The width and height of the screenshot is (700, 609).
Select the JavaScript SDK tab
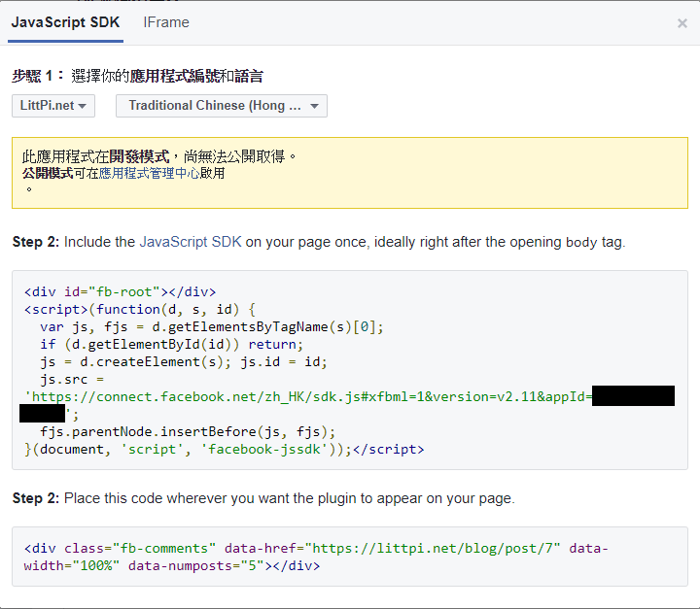66,22
